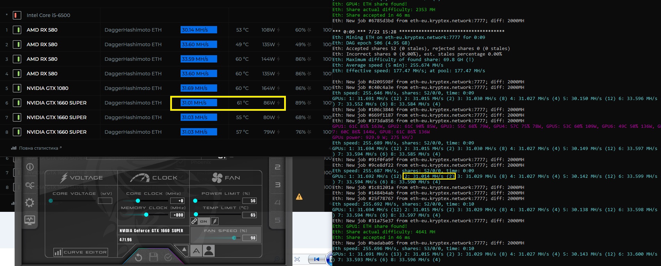This screenshot has height=266, width=661.
Task: Click power lightning icon beside 108W
Action: (278, 30)
